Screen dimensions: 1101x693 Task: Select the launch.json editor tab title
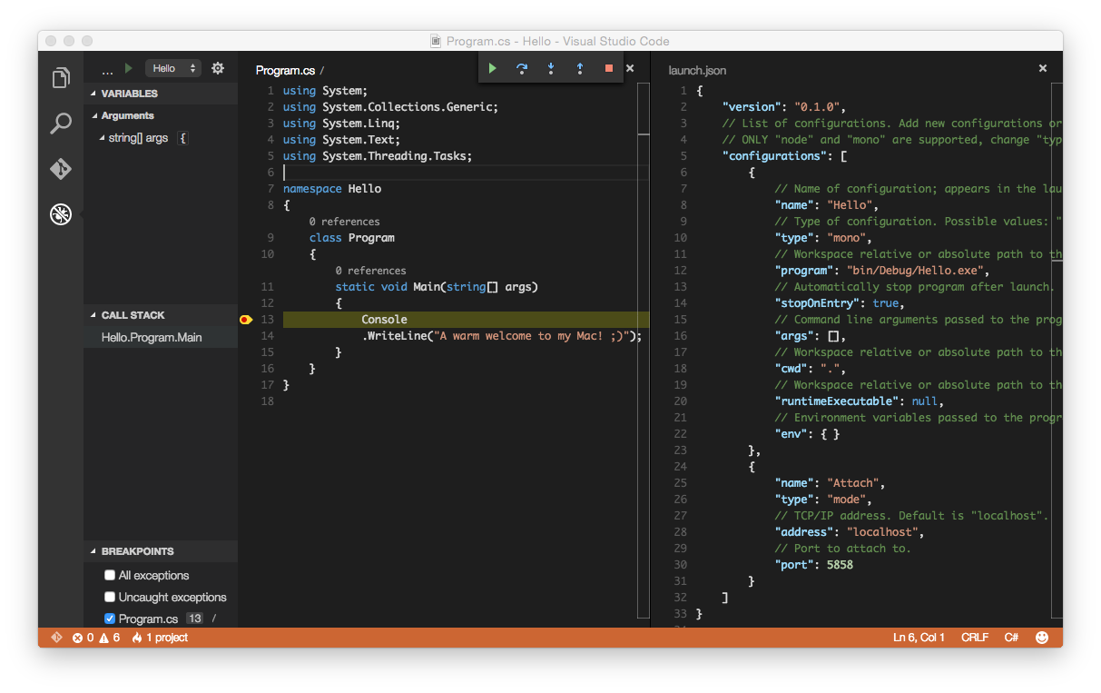[697, 70]
